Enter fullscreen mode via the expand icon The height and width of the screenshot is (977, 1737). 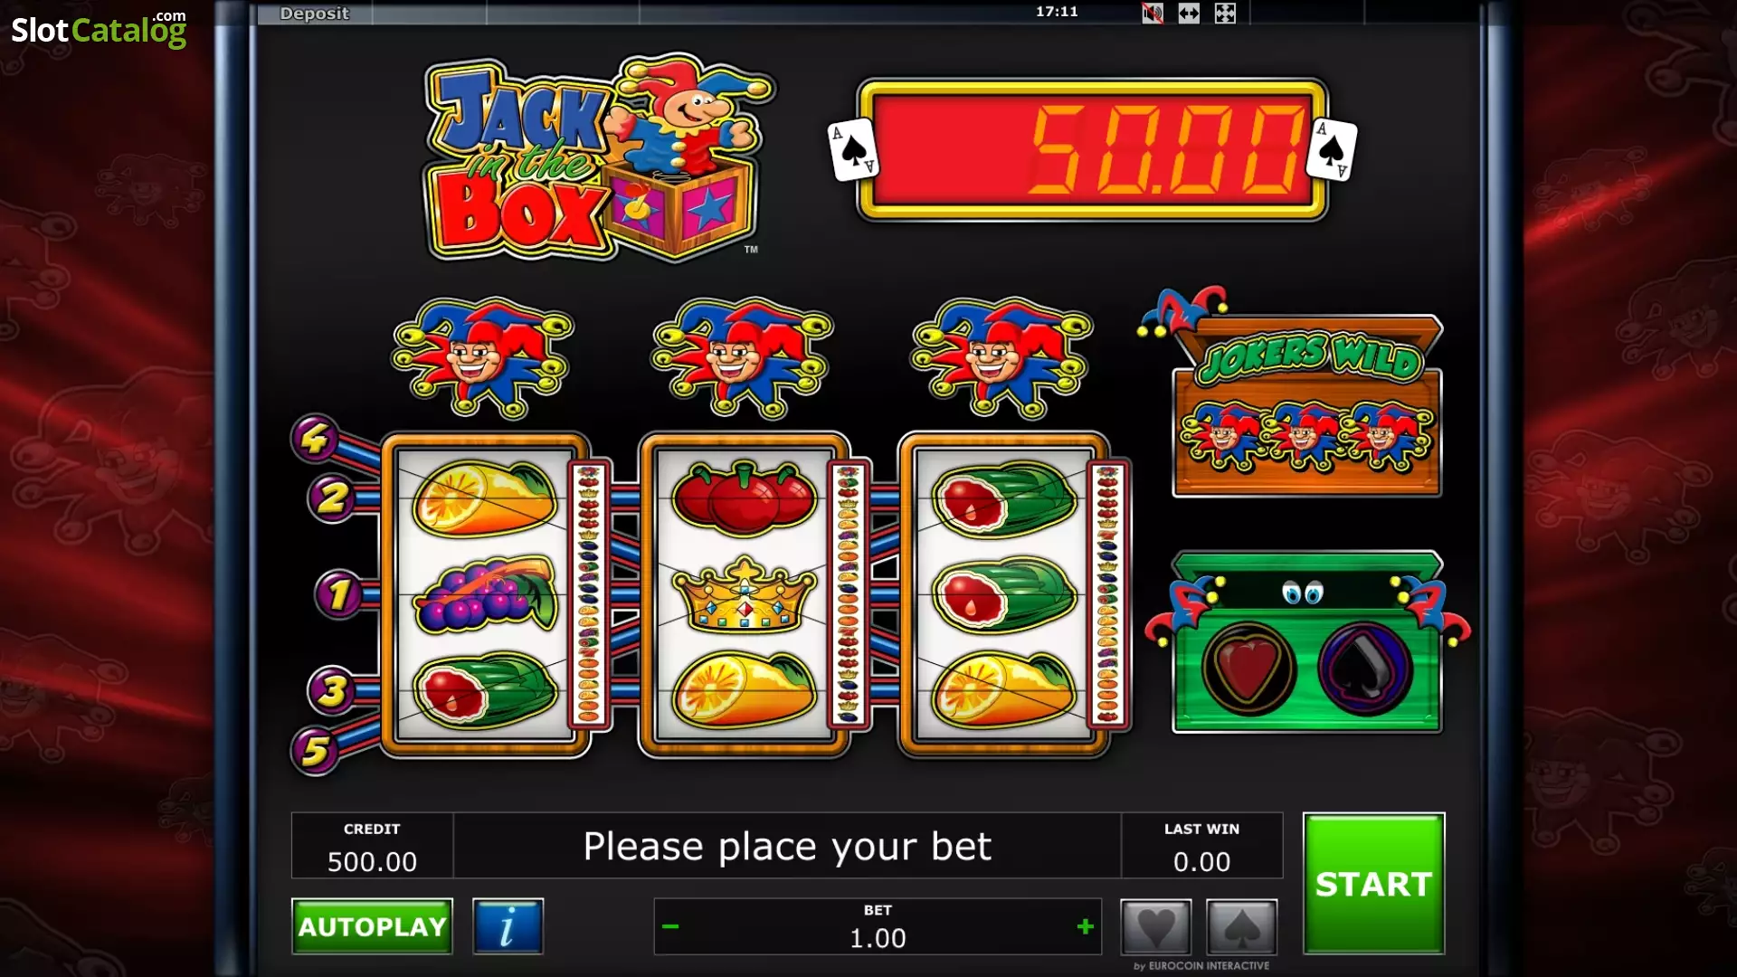click(1225, 14)
